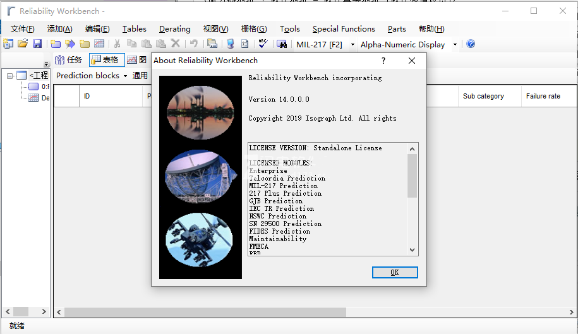The height and width of the screenshot is (334, 578).
Task: Click the question mark in the About dialog title
Action: (x=383, y=61)
